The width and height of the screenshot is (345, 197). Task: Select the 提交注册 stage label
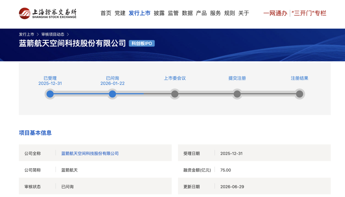[237, 78]
